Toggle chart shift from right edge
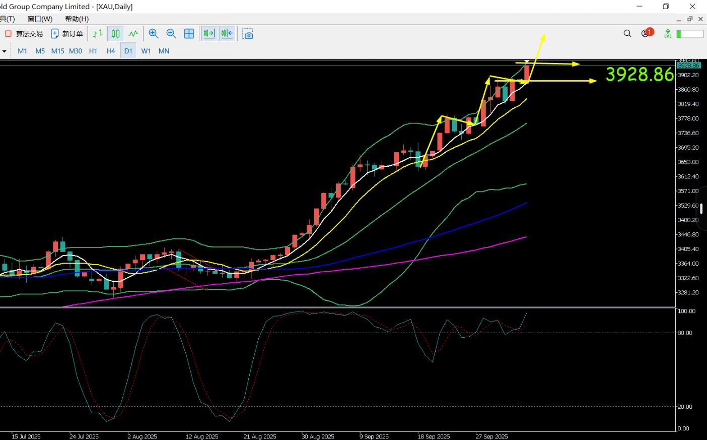The width and height of the screenshot is (707, 440). (x=227, y=34)
